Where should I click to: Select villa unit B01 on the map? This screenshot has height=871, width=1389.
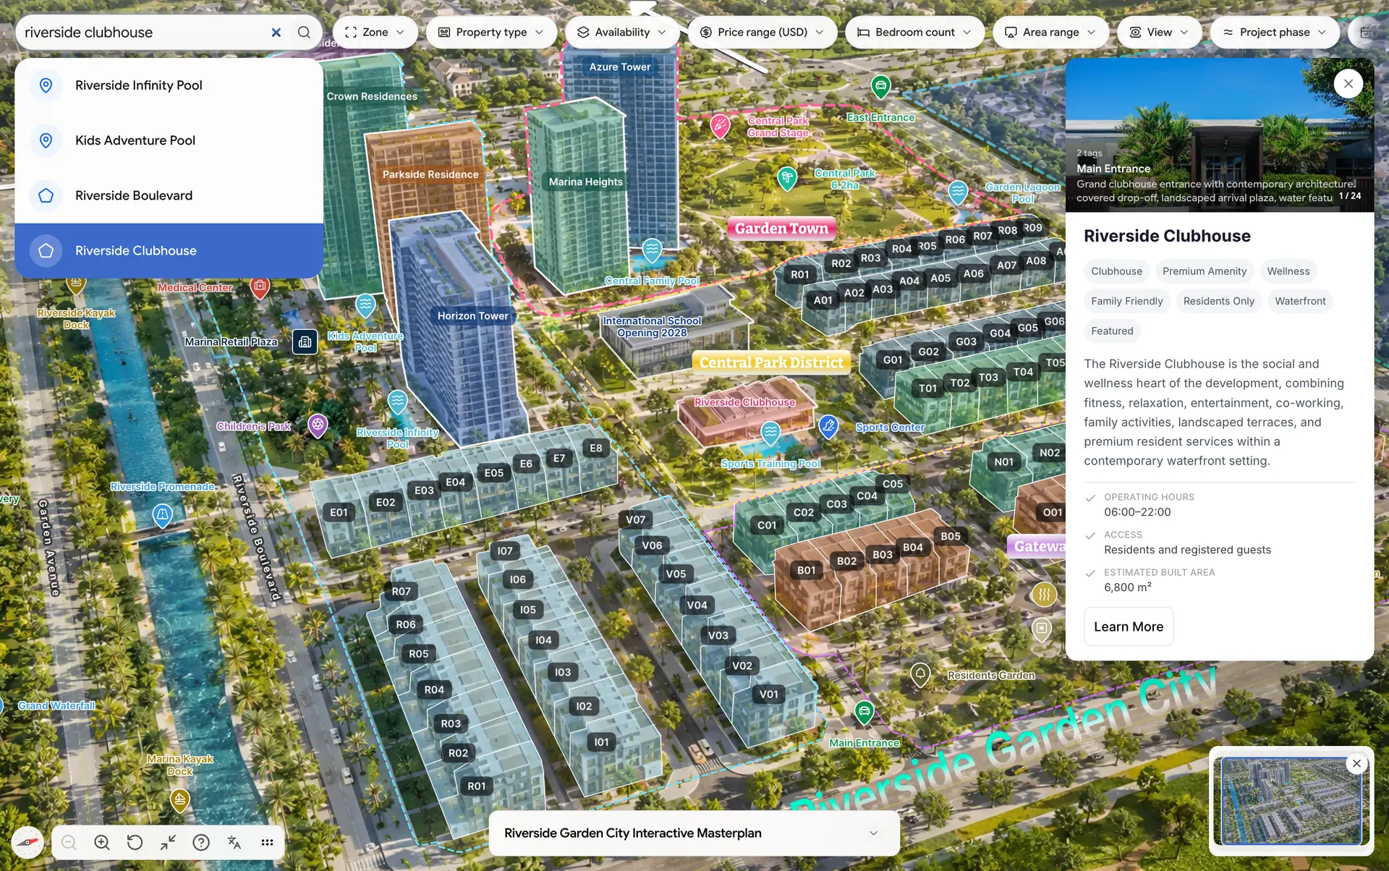pos(807,570)
